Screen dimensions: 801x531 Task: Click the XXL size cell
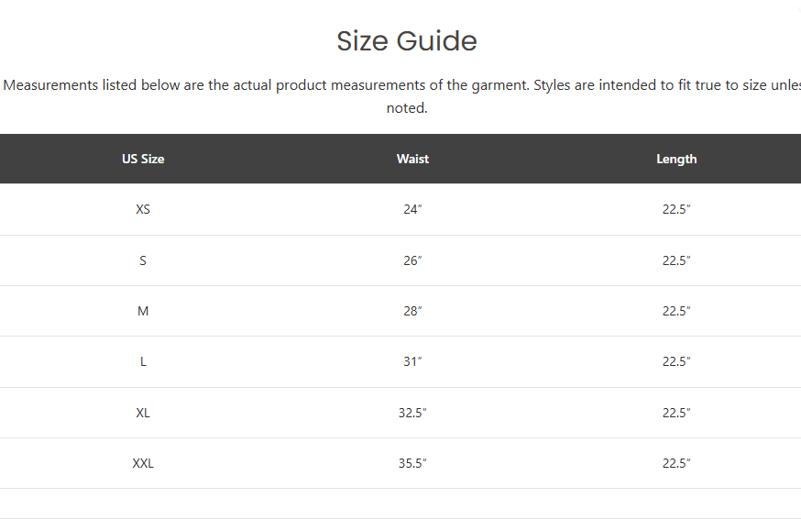click(143, 463)
